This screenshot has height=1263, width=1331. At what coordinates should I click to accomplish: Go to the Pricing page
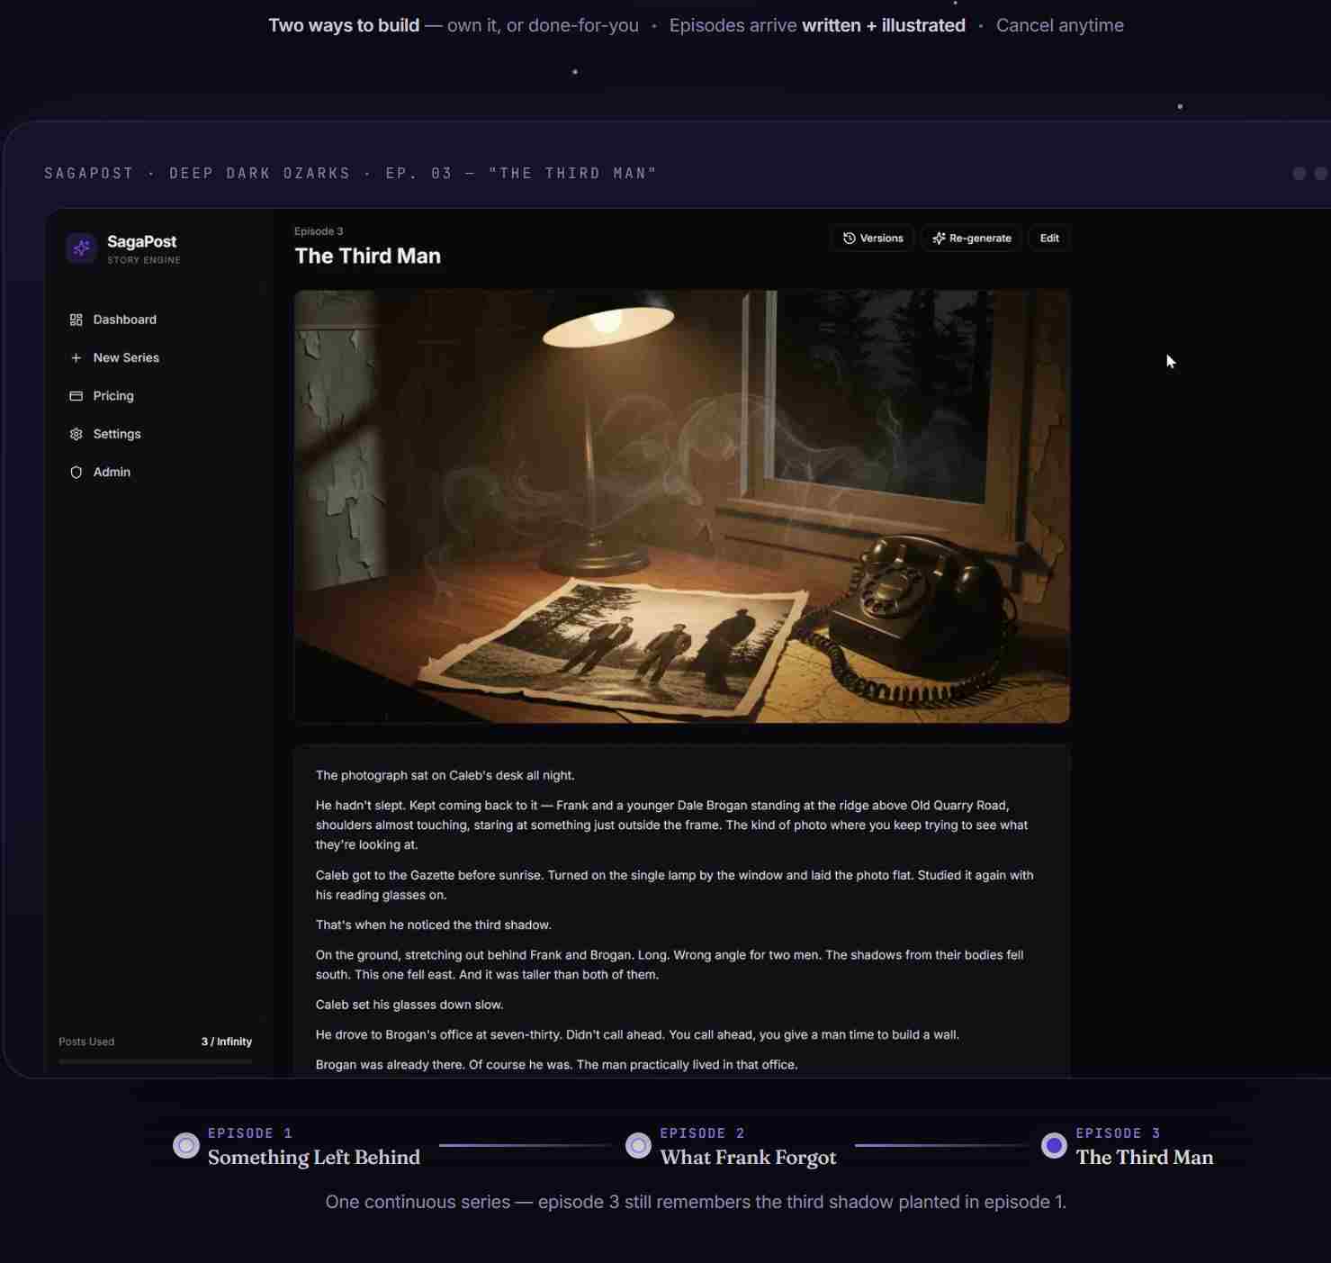[157, 395]
